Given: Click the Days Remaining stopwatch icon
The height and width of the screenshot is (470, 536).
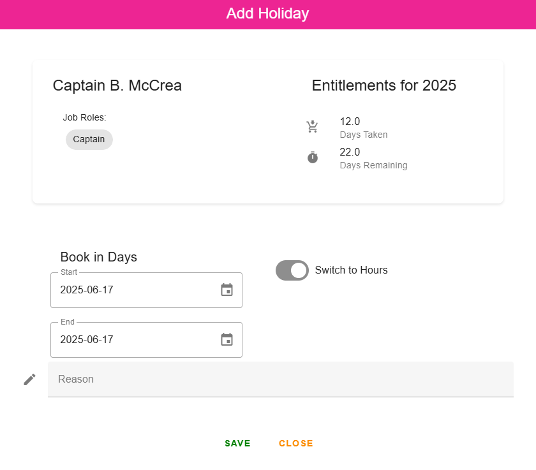Looking at the screenshot, I should pos(312,158).
